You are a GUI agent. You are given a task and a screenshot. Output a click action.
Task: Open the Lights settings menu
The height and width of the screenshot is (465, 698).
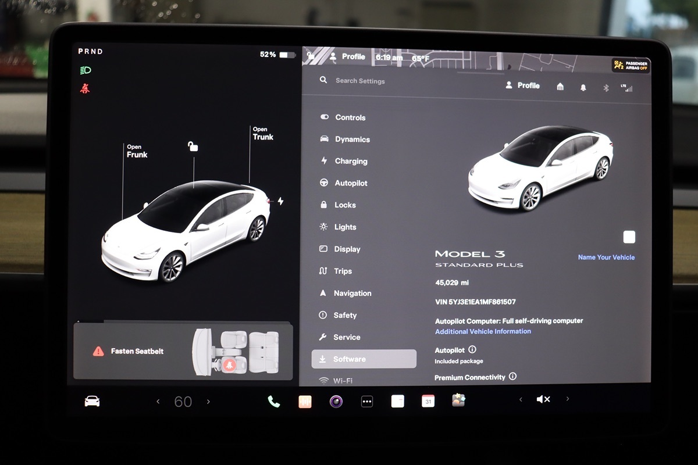click(338, 227)
